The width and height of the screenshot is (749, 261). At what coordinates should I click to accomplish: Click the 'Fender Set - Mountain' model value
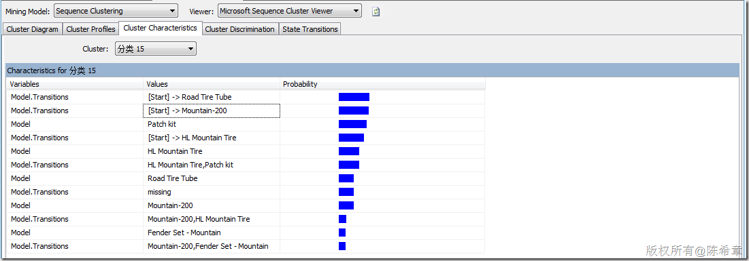click(184, 233)
